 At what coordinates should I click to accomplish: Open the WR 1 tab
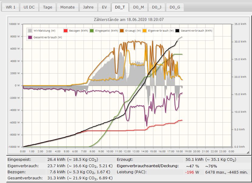click(x=11, y=7)
